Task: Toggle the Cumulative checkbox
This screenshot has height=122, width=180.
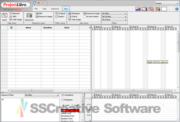Action: [x=63, y=95]
